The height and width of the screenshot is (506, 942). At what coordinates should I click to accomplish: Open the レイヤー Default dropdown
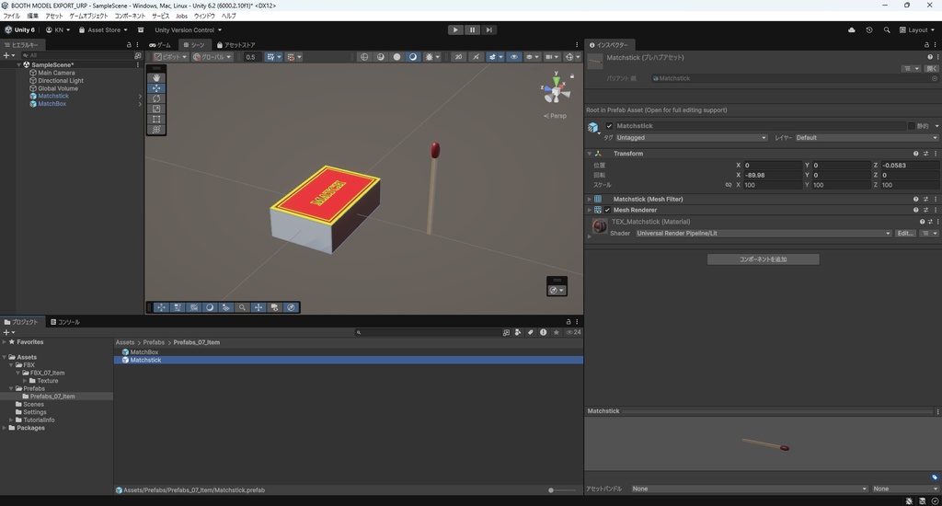867,138
